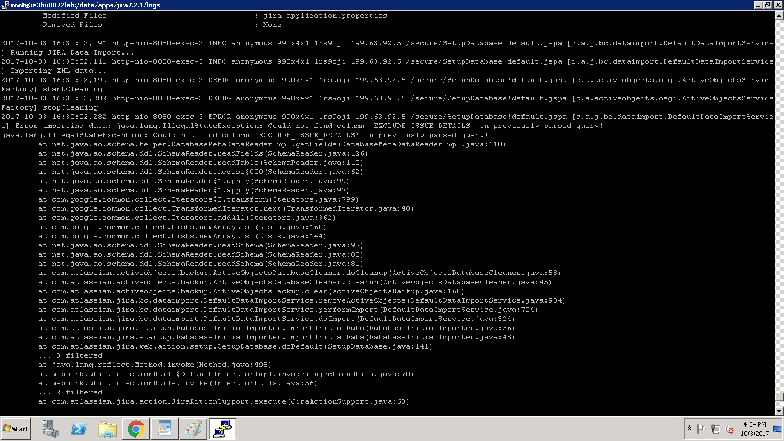Click the DatabaseInitialImporter.java:56 line
The height and width of the screenshot is (441, 784).
(x=276, y=328)
